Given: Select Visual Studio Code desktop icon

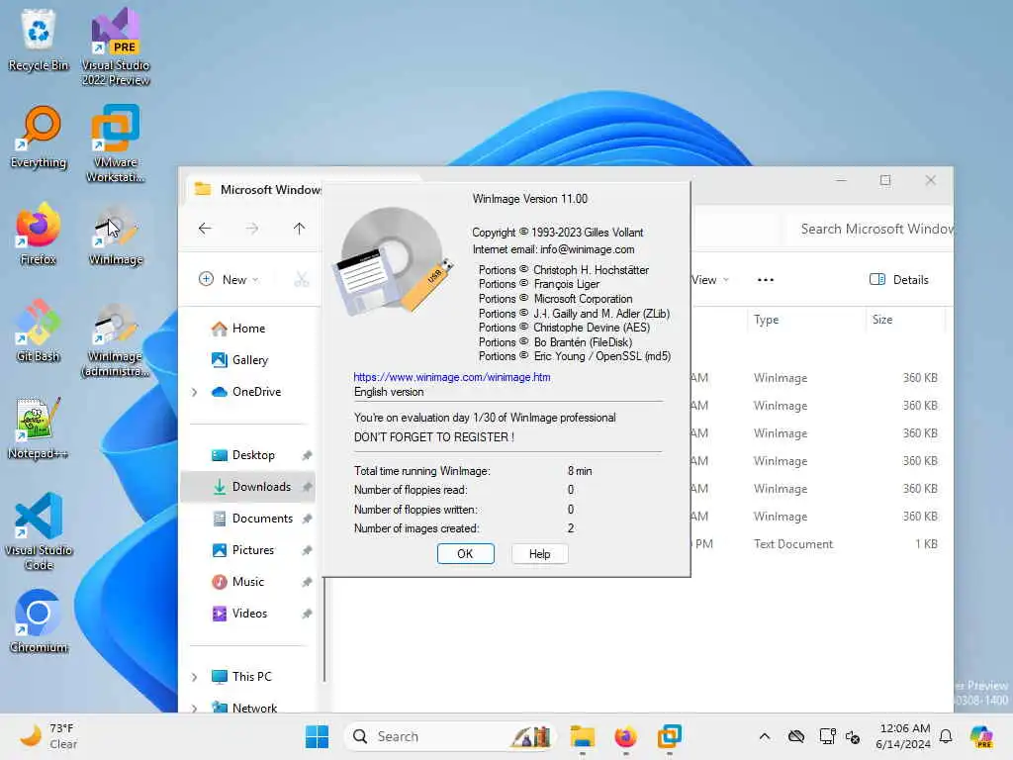Looking at the screenshot, I should coord(39,531).
